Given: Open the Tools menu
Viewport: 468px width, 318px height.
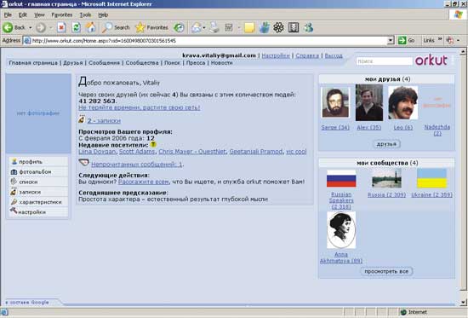Looking at the screenshot, I should (x=85, y=14).
